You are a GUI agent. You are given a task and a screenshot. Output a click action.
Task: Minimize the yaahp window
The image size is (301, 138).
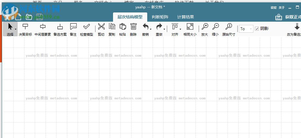tap(290, 8)
